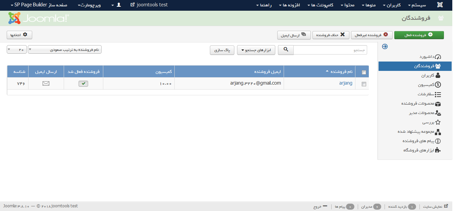Check the checkbox for vendor arjang
The height and width of the screenshot is (211, 458).
coord(364,84)
